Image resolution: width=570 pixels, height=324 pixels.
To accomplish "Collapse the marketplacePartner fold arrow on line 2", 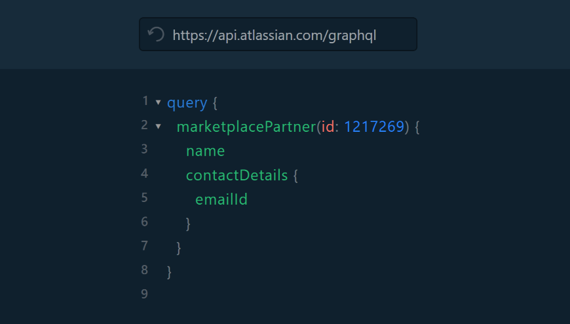I will 158,126.
